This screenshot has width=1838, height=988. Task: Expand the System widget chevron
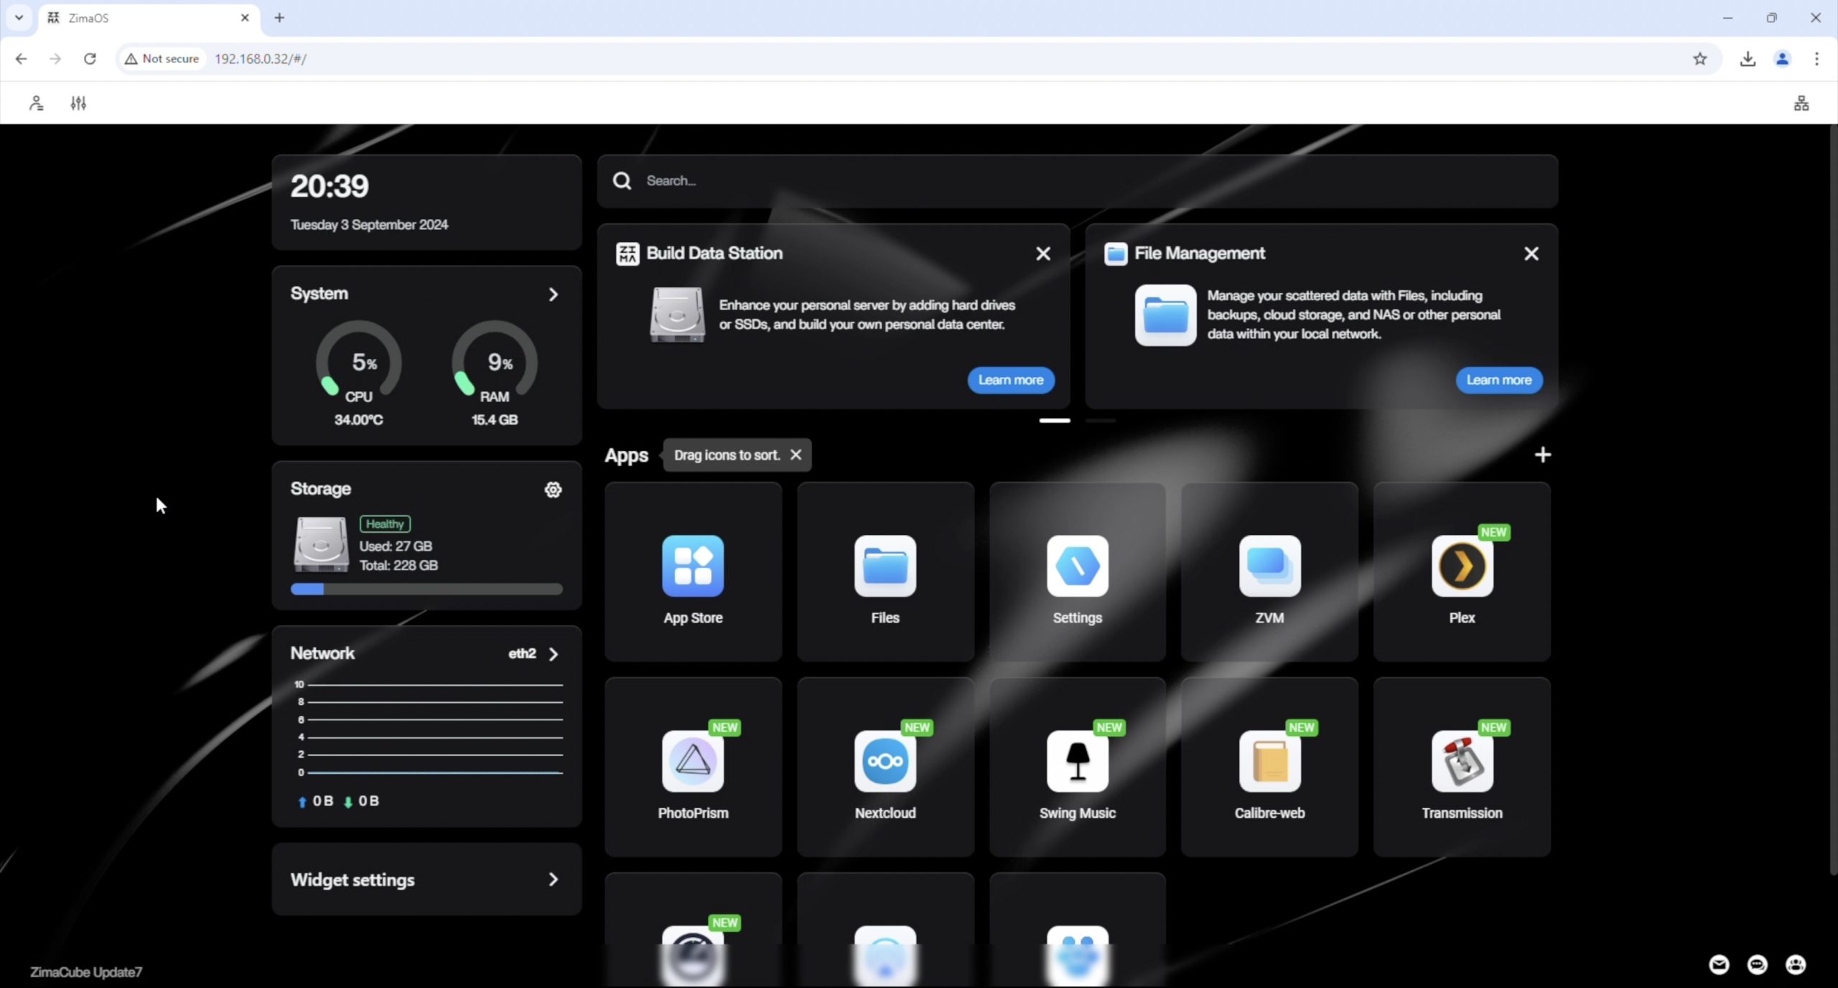(553, 294)
